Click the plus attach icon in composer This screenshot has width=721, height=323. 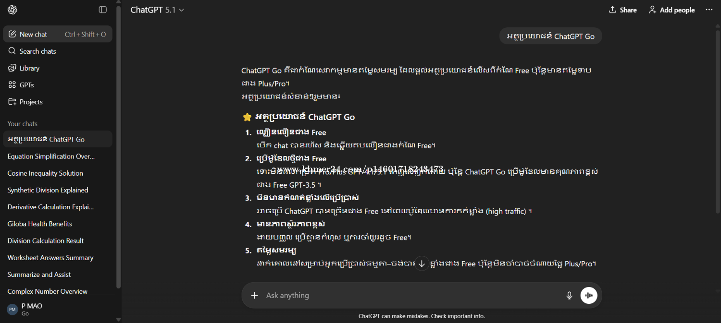(255, 296)
